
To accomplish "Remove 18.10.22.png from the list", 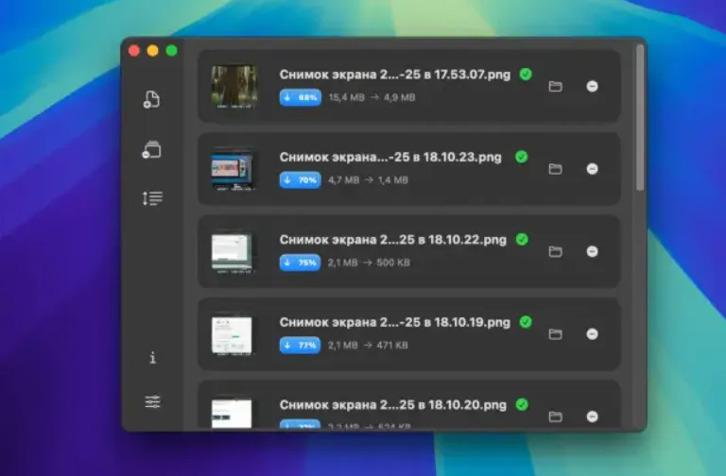I will tap(592, 251).
